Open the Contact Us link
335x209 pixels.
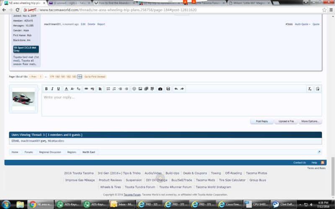tap(299, 163)
